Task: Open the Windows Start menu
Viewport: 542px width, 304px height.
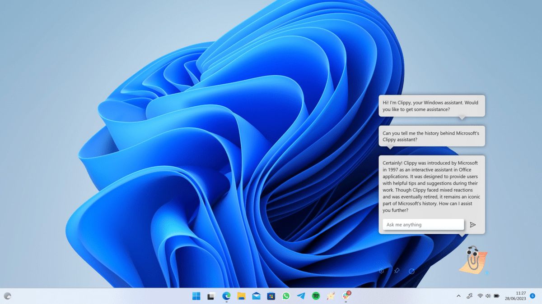Action: (196, 296)
